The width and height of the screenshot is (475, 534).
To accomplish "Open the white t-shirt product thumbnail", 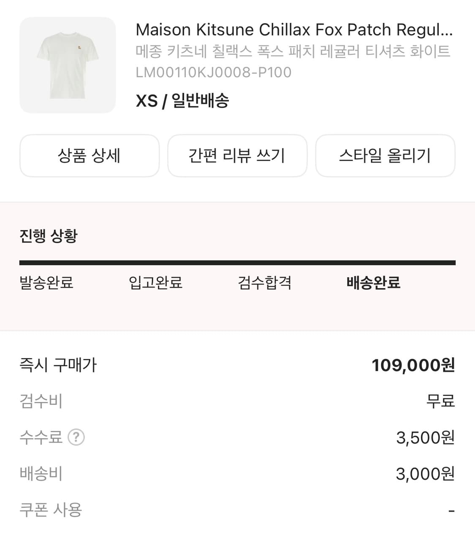I will tap(68, 65).
